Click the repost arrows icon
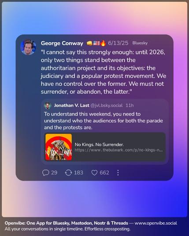 (68, 173)
